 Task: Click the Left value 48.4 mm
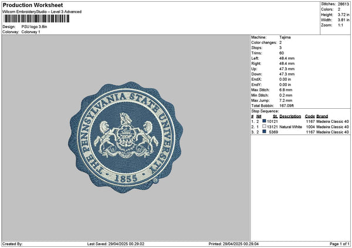[x=287, y=58]
